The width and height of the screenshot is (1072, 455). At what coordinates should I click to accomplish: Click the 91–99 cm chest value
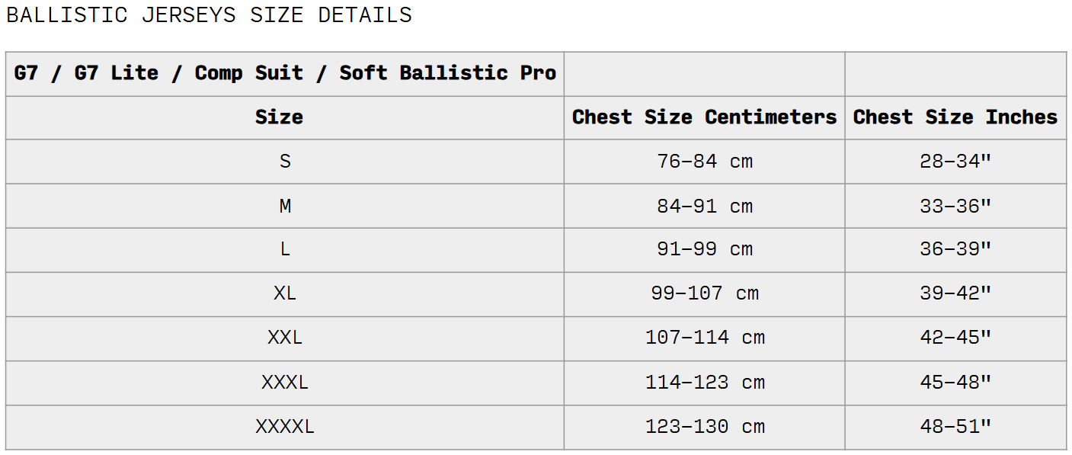(705, 250)
